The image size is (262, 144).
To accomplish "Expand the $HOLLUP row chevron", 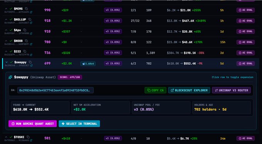I will [x=6, y=19].
